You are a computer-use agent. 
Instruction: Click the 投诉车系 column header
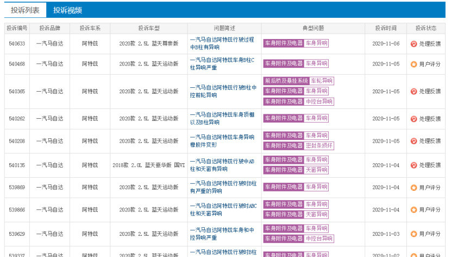(90, 28)
